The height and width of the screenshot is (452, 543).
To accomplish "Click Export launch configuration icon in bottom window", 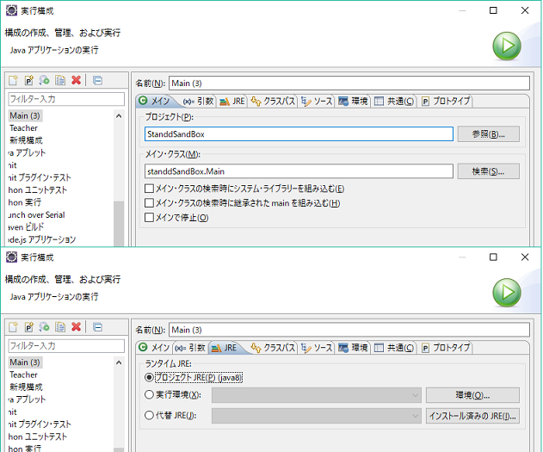I will point(45,327).
